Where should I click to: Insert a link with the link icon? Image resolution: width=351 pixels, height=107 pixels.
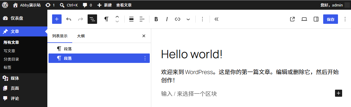tap(178, 19)
